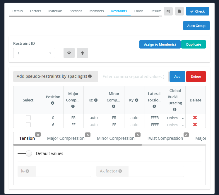Switch to the Results tab
The height and width of the screenshot is (195, 219).
tap(156, 11)
